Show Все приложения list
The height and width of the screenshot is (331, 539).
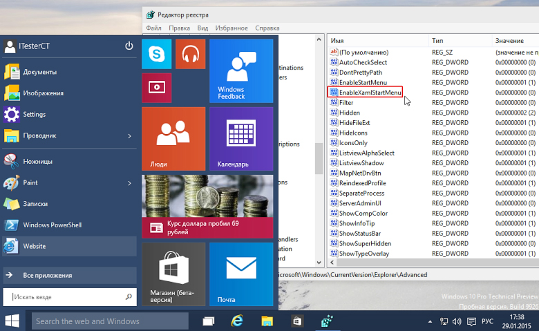pyautogui.click(x=69, y=275)
